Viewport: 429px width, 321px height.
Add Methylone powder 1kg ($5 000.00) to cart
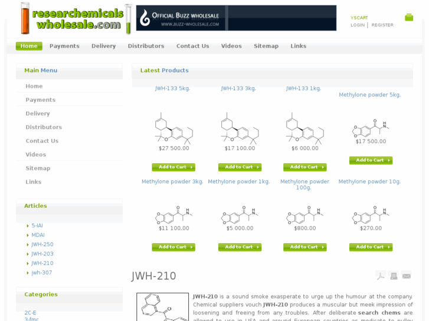[240, 247]
